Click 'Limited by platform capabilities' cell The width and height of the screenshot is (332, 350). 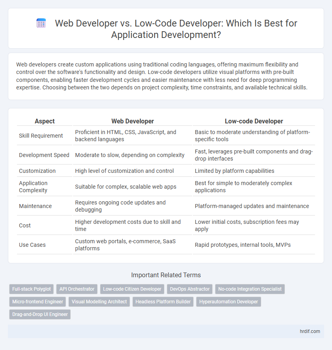[254, 171]
